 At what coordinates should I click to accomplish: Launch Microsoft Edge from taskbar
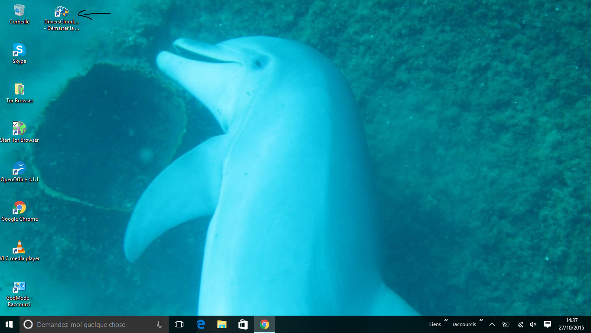coord(201,324)
